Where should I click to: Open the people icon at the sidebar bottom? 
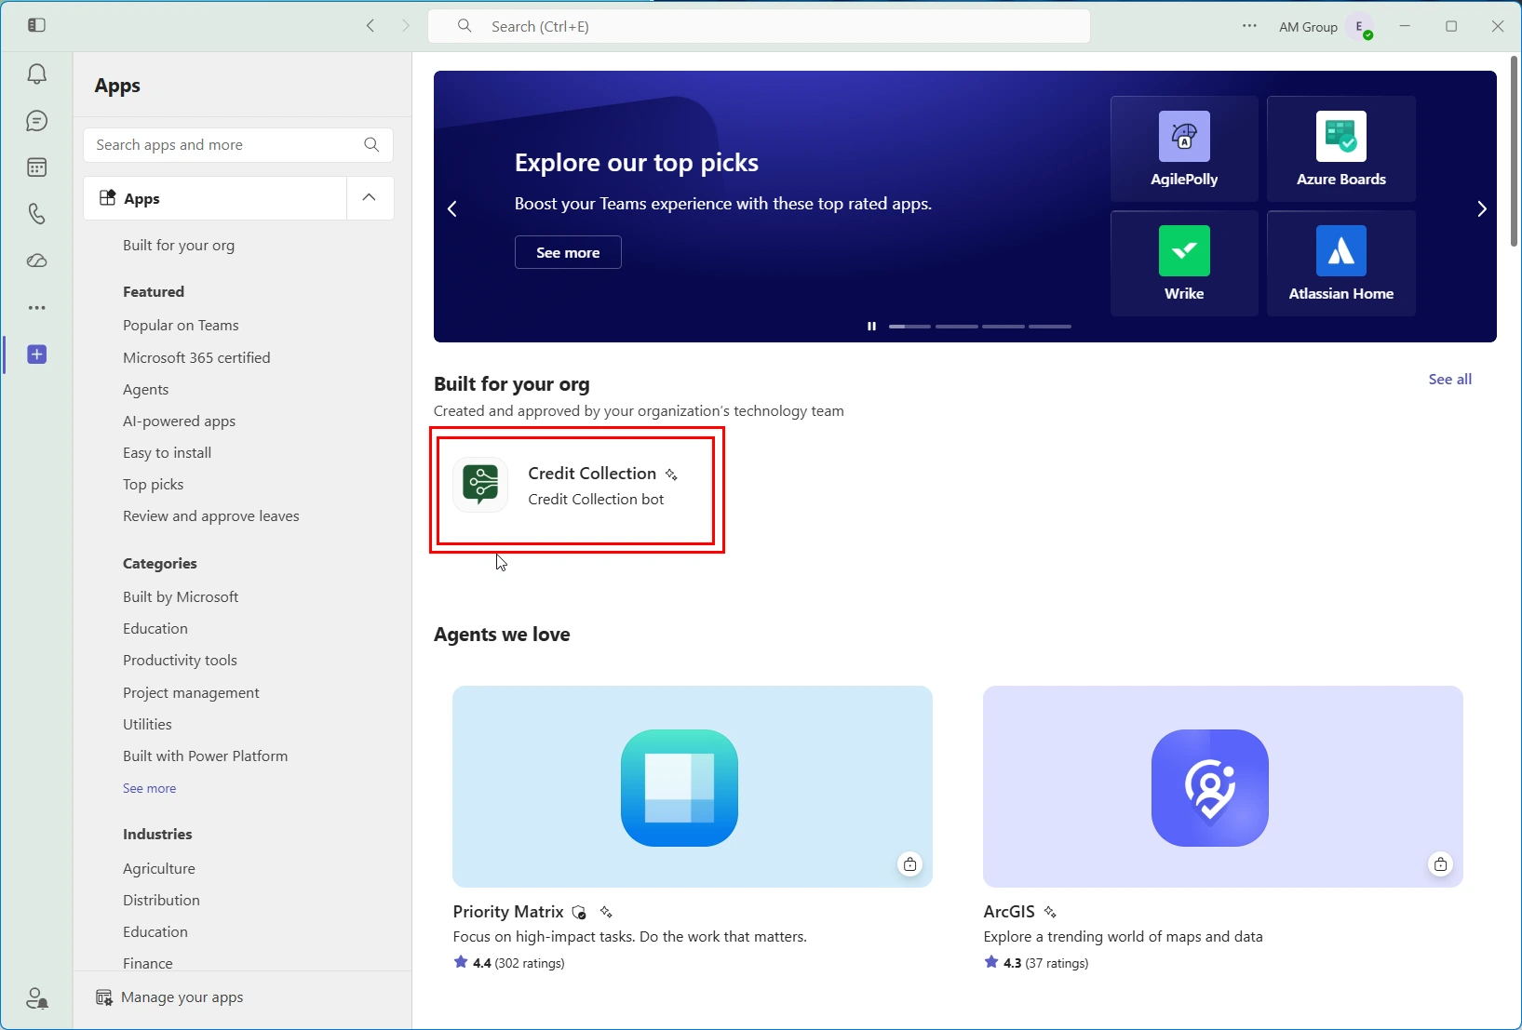tap(37, 998)
